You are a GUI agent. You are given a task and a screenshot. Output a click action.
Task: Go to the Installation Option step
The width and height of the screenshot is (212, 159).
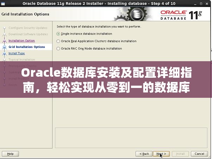21,40
